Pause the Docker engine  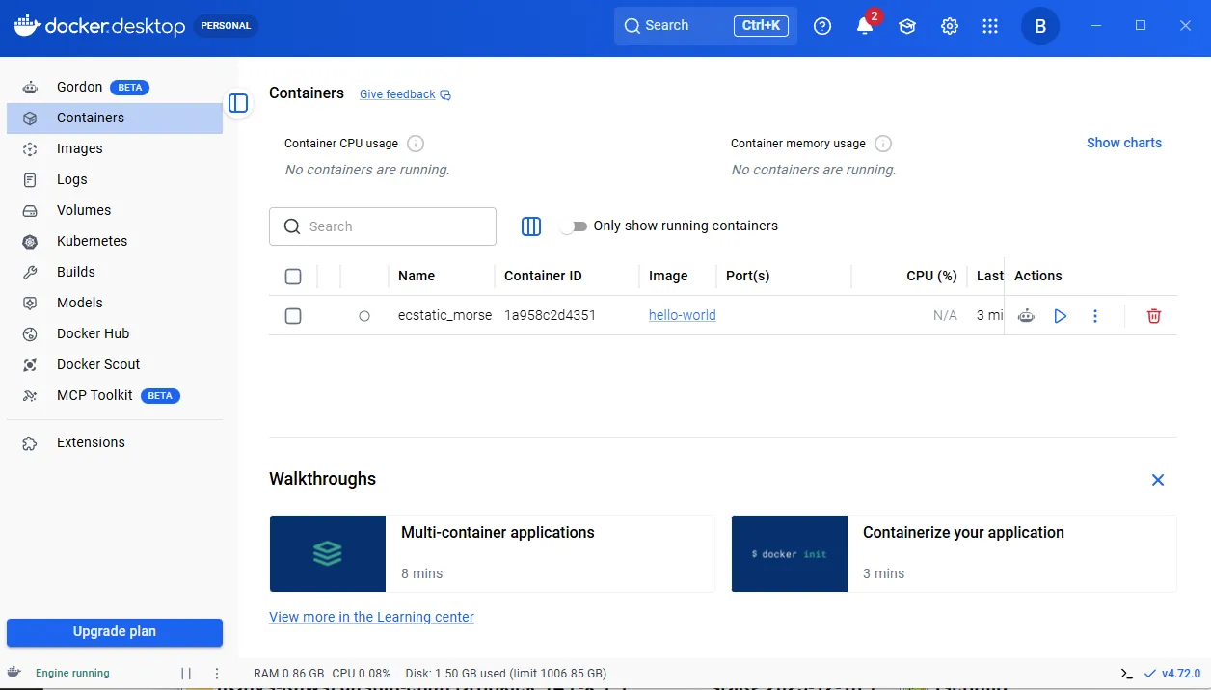(186, 674)
